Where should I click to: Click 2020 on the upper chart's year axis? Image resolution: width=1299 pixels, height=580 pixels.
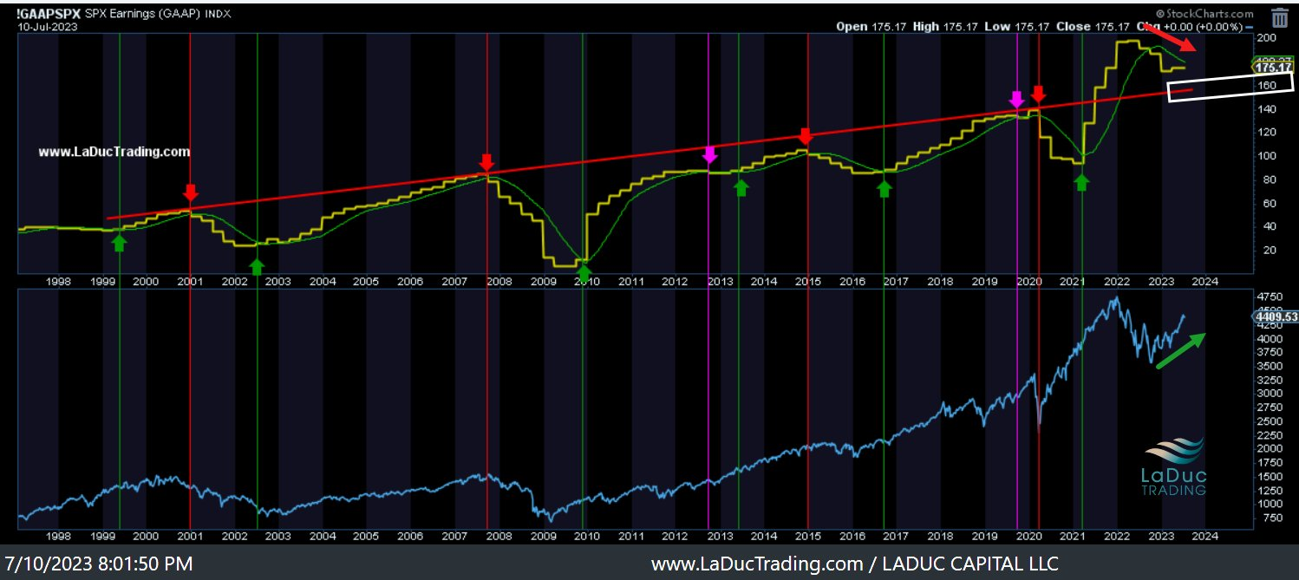1028,282
